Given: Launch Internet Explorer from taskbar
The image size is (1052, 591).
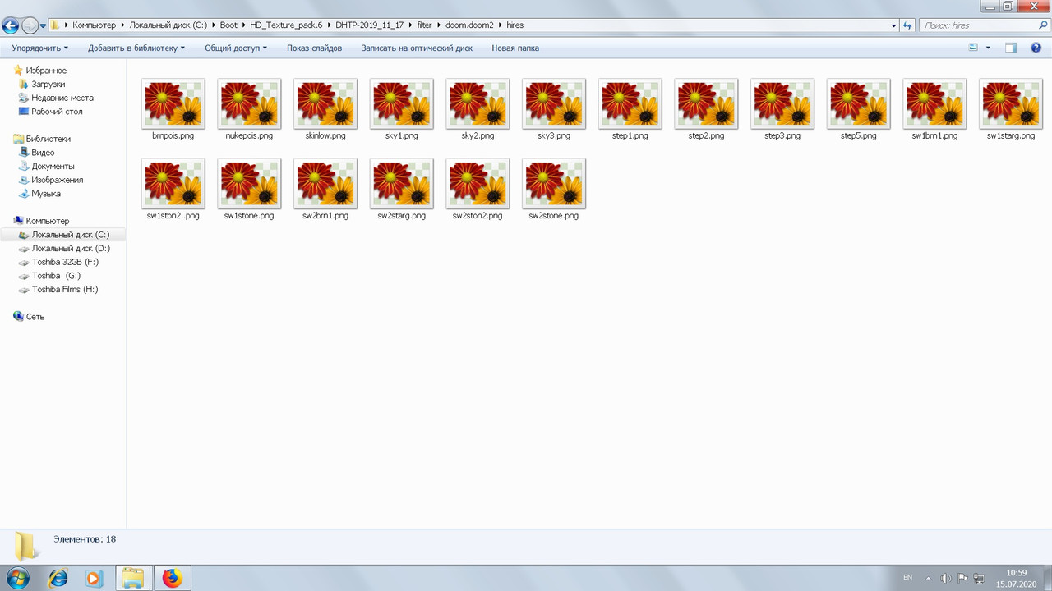Looking at the screenshot, I should pos(58,578).
